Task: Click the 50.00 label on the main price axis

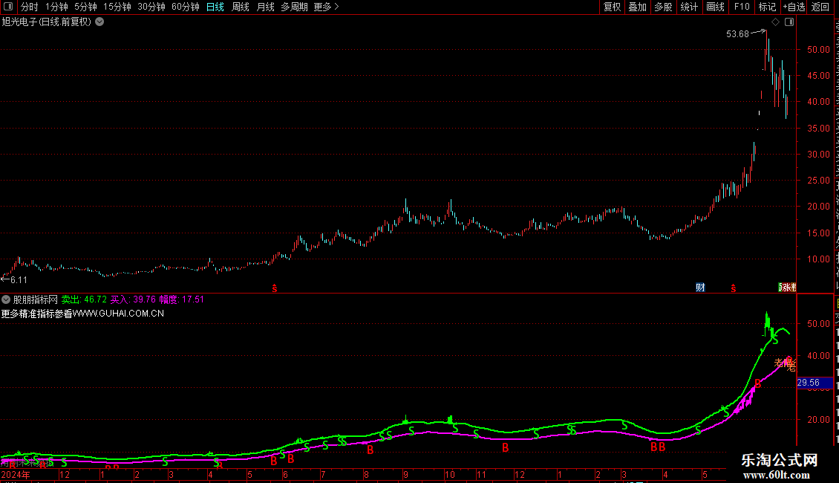Action: click(818, 49)
